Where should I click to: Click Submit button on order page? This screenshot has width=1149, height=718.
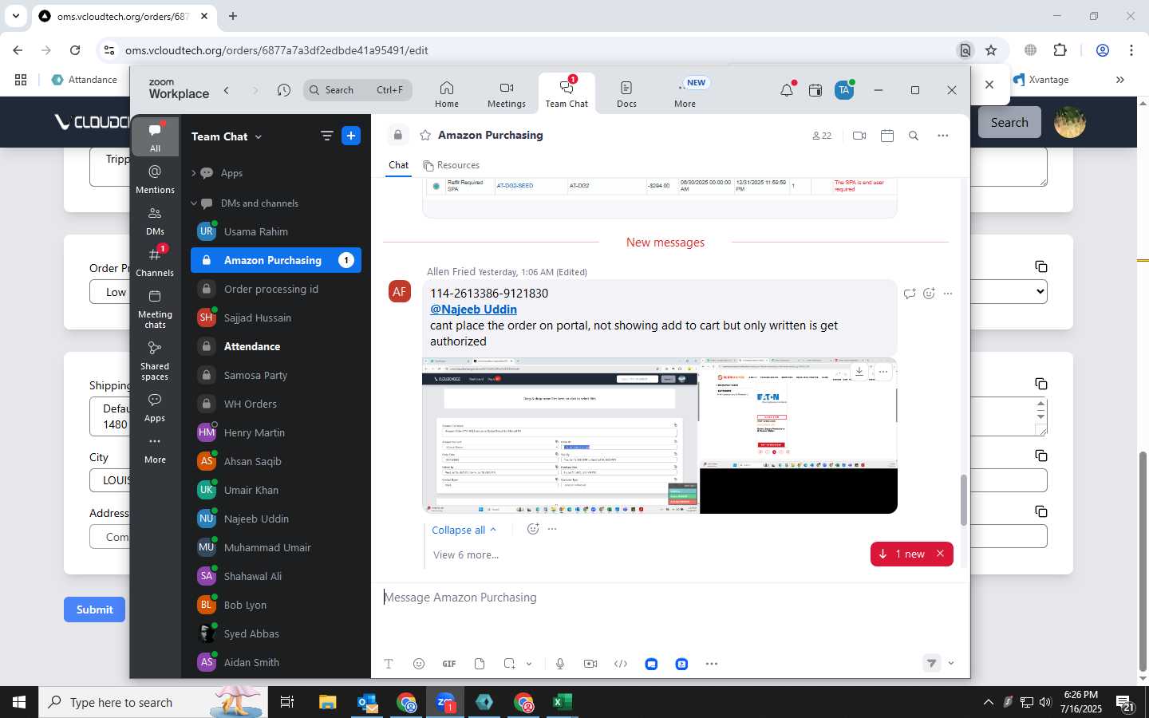pos(94,610)
